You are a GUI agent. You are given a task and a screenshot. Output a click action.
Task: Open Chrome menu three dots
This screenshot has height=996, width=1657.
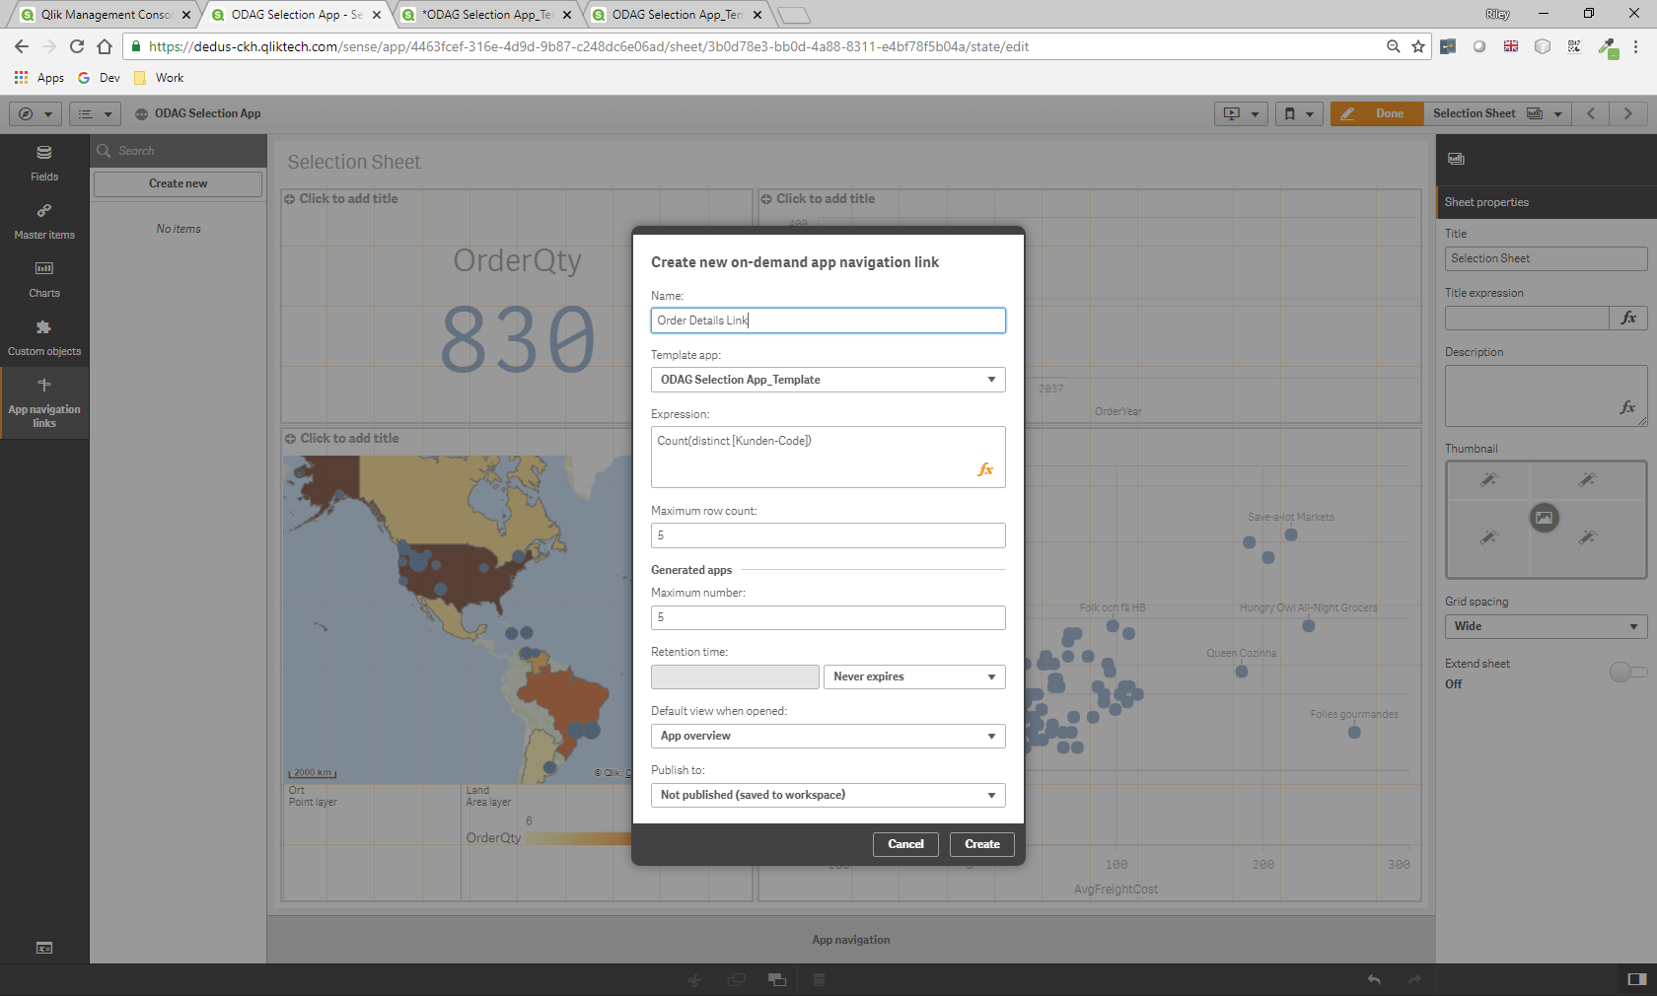tap(1636, 46)
